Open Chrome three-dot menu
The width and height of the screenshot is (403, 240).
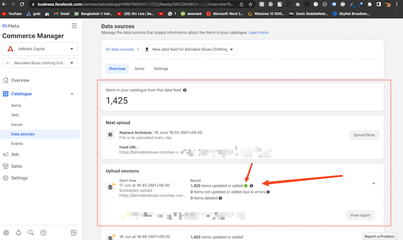click(x=397, y=4)
